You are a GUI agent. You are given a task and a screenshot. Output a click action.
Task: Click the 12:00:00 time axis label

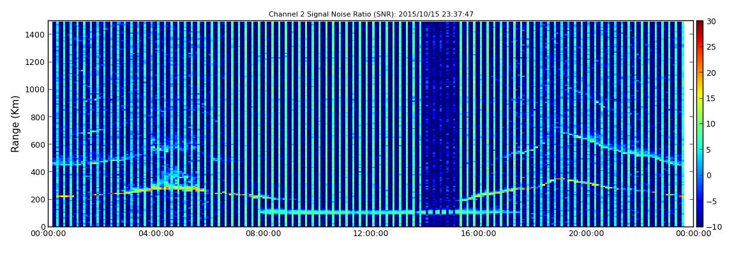pos(371,234)
